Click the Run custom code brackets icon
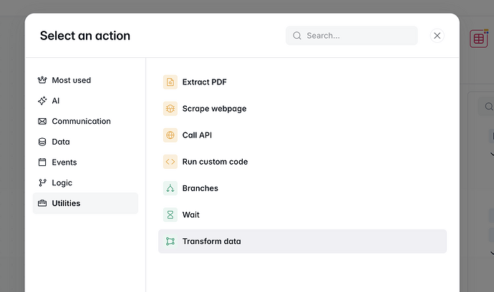This screenshot has width=494, height=292. pos(170,162)
